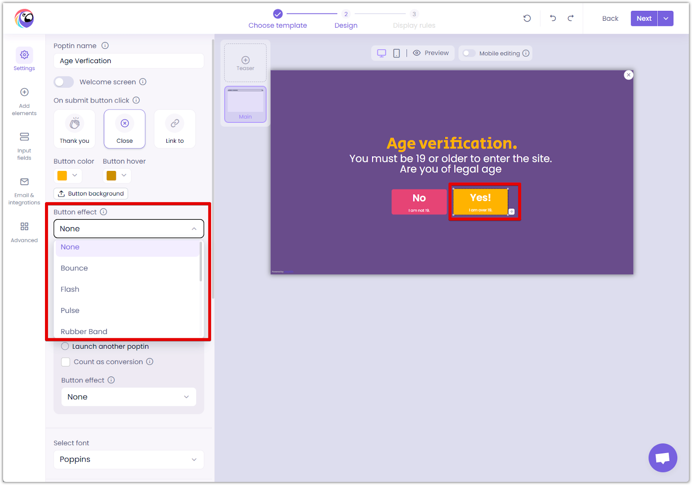Expand the Select font Poppins dropdown
This screenshot has height=485, width=692.
[128, 459]
